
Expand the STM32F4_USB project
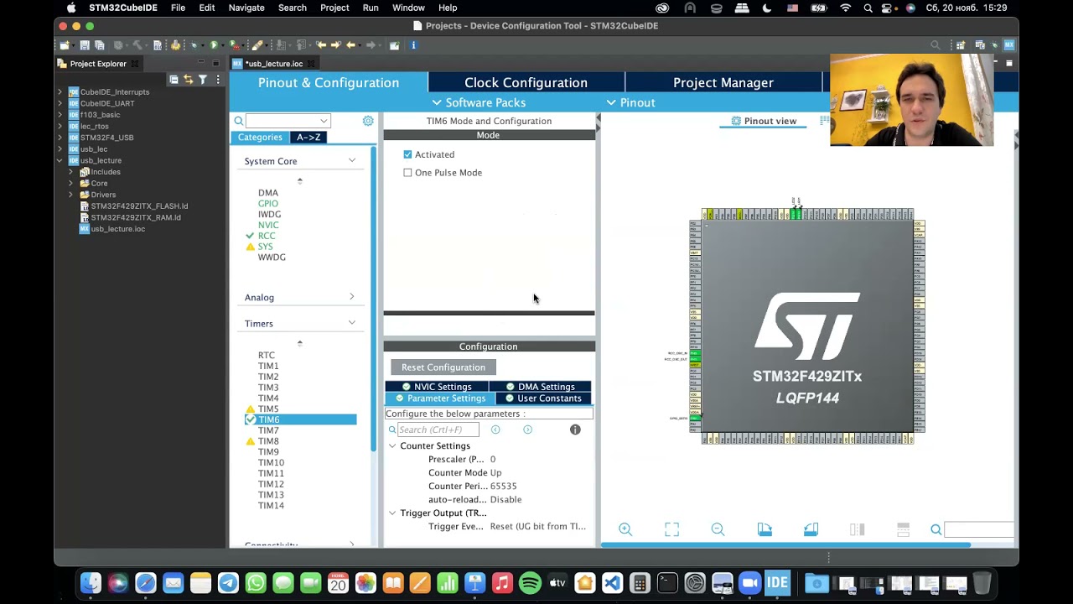pyautogui.click(x=60, y=138)
